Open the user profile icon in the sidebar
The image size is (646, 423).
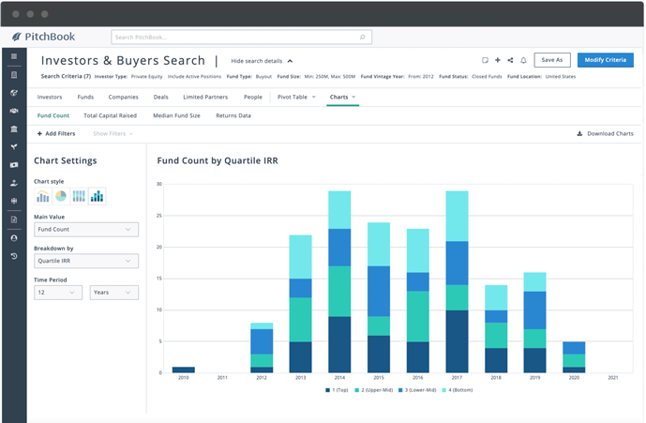pyautogui.click(x=14, y=238)
